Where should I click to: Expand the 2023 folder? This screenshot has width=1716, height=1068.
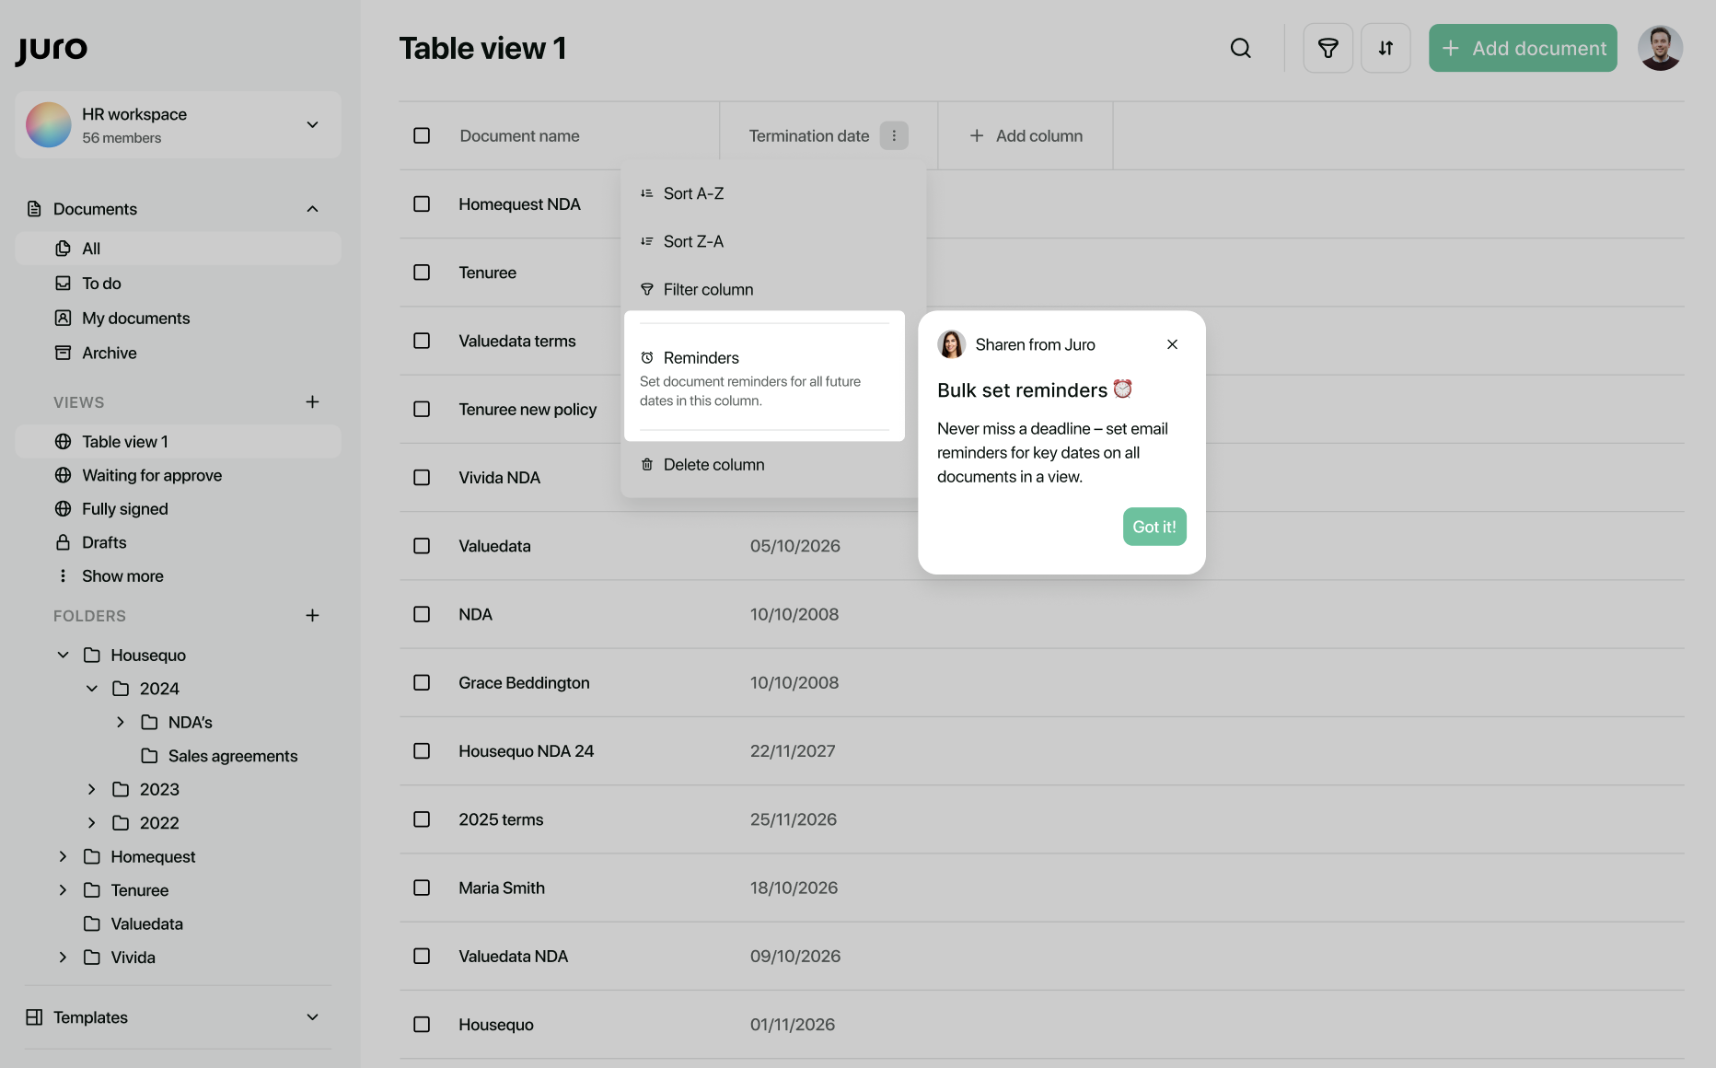coord(91,789)
